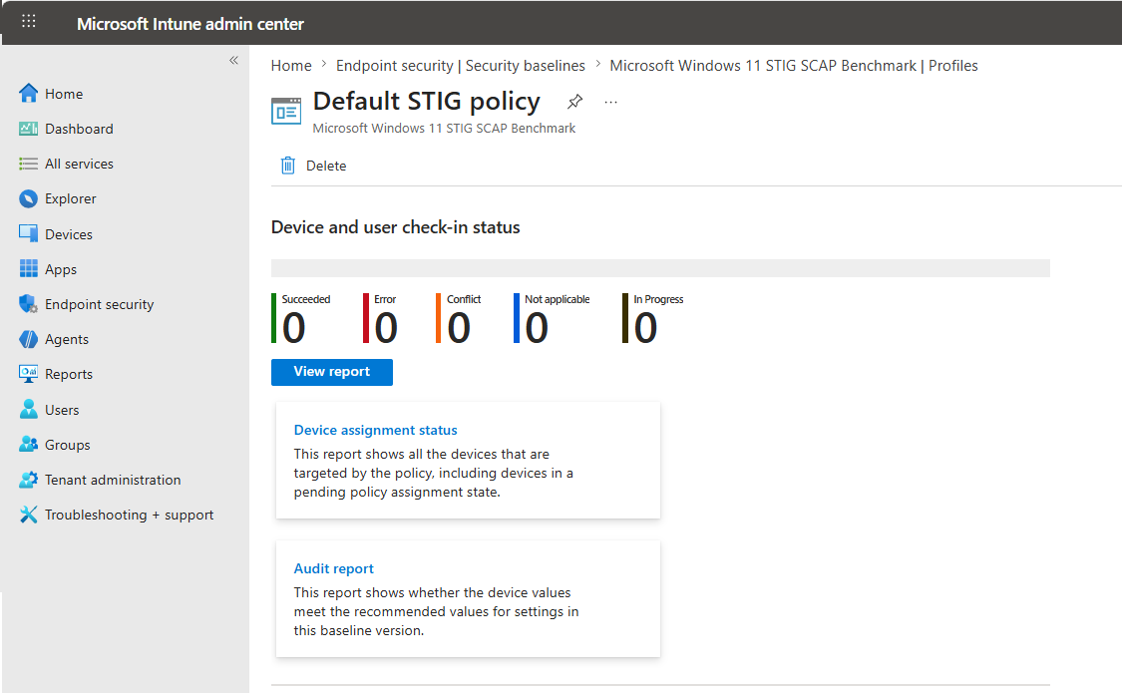Image resolution: width=1122 pixels, height=693 pixels.
Task: Open the Audit report link
Action: click(x=334, y=568)
